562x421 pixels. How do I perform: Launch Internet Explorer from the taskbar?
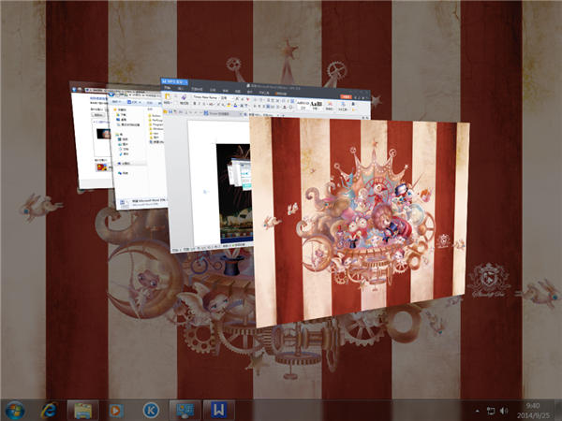[49, 410]
